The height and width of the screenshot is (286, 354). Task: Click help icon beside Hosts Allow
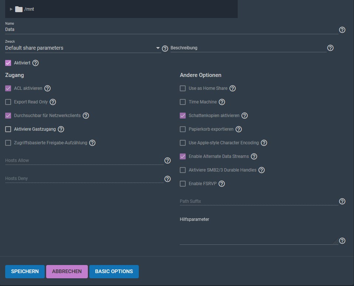167,160
